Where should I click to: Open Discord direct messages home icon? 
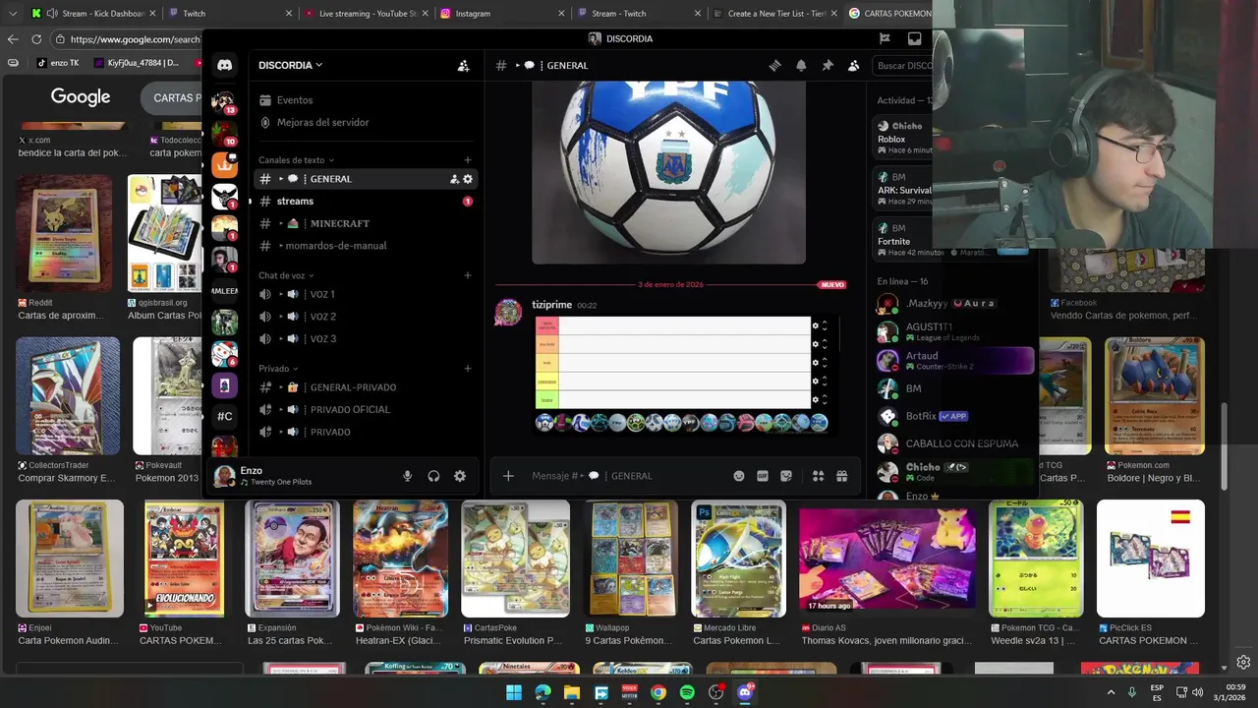(224, 65)
